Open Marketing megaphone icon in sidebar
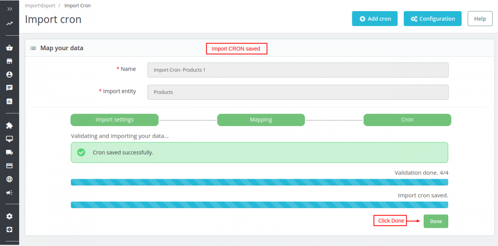 (10, 192)
